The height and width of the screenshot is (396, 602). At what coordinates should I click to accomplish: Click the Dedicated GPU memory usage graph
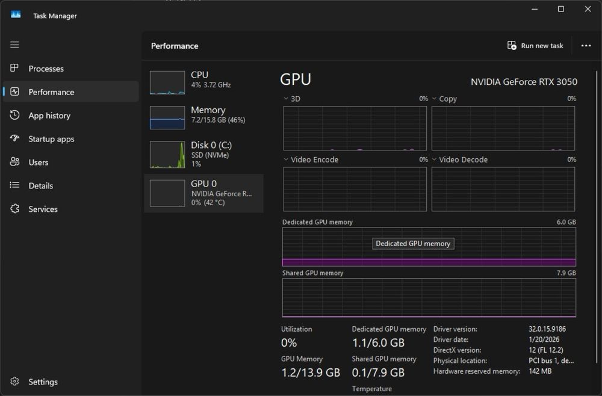point(429,247)
